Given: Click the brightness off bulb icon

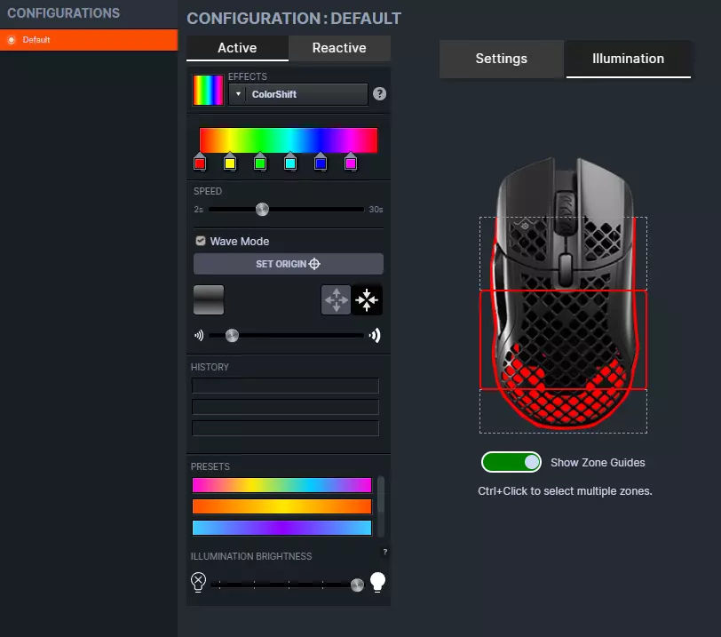Looking at the screenshot, I should click(198, 582).
